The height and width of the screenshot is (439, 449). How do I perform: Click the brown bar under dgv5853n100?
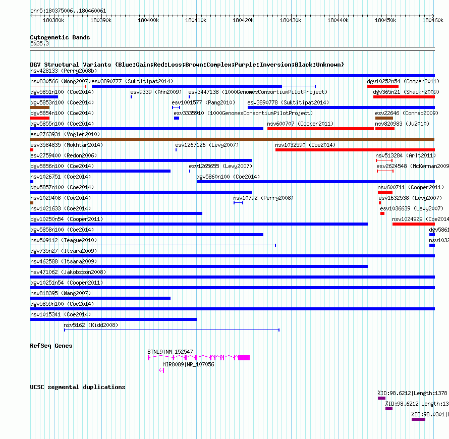click(x=39, y=107)
